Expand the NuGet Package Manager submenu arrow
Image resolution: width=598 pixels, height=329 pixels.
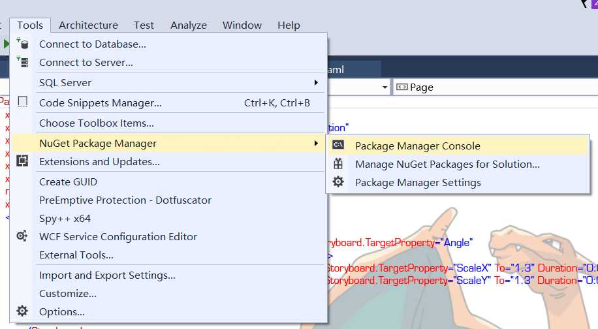click(316, 143)
